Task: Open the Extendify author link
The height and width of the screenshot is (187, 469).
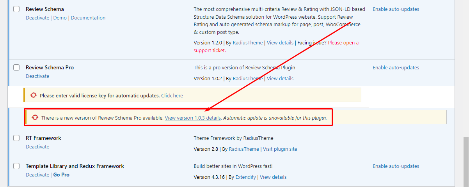Action: click(246, 177)
